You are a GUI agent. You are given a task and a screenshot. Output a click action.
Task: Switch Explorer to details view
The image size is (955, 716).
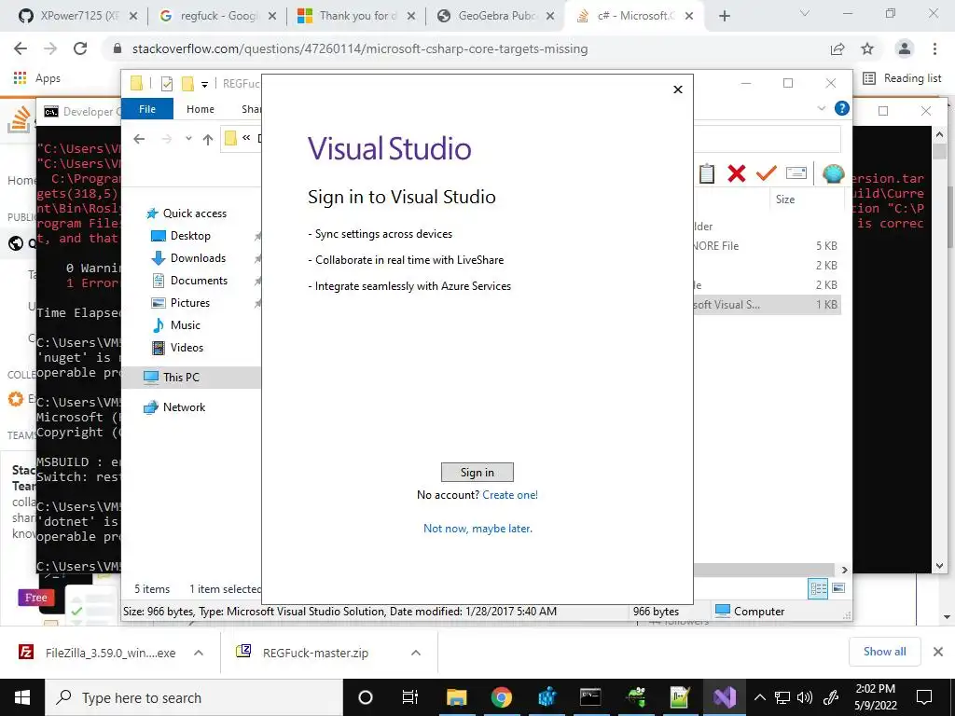click(x=818, y=588)
